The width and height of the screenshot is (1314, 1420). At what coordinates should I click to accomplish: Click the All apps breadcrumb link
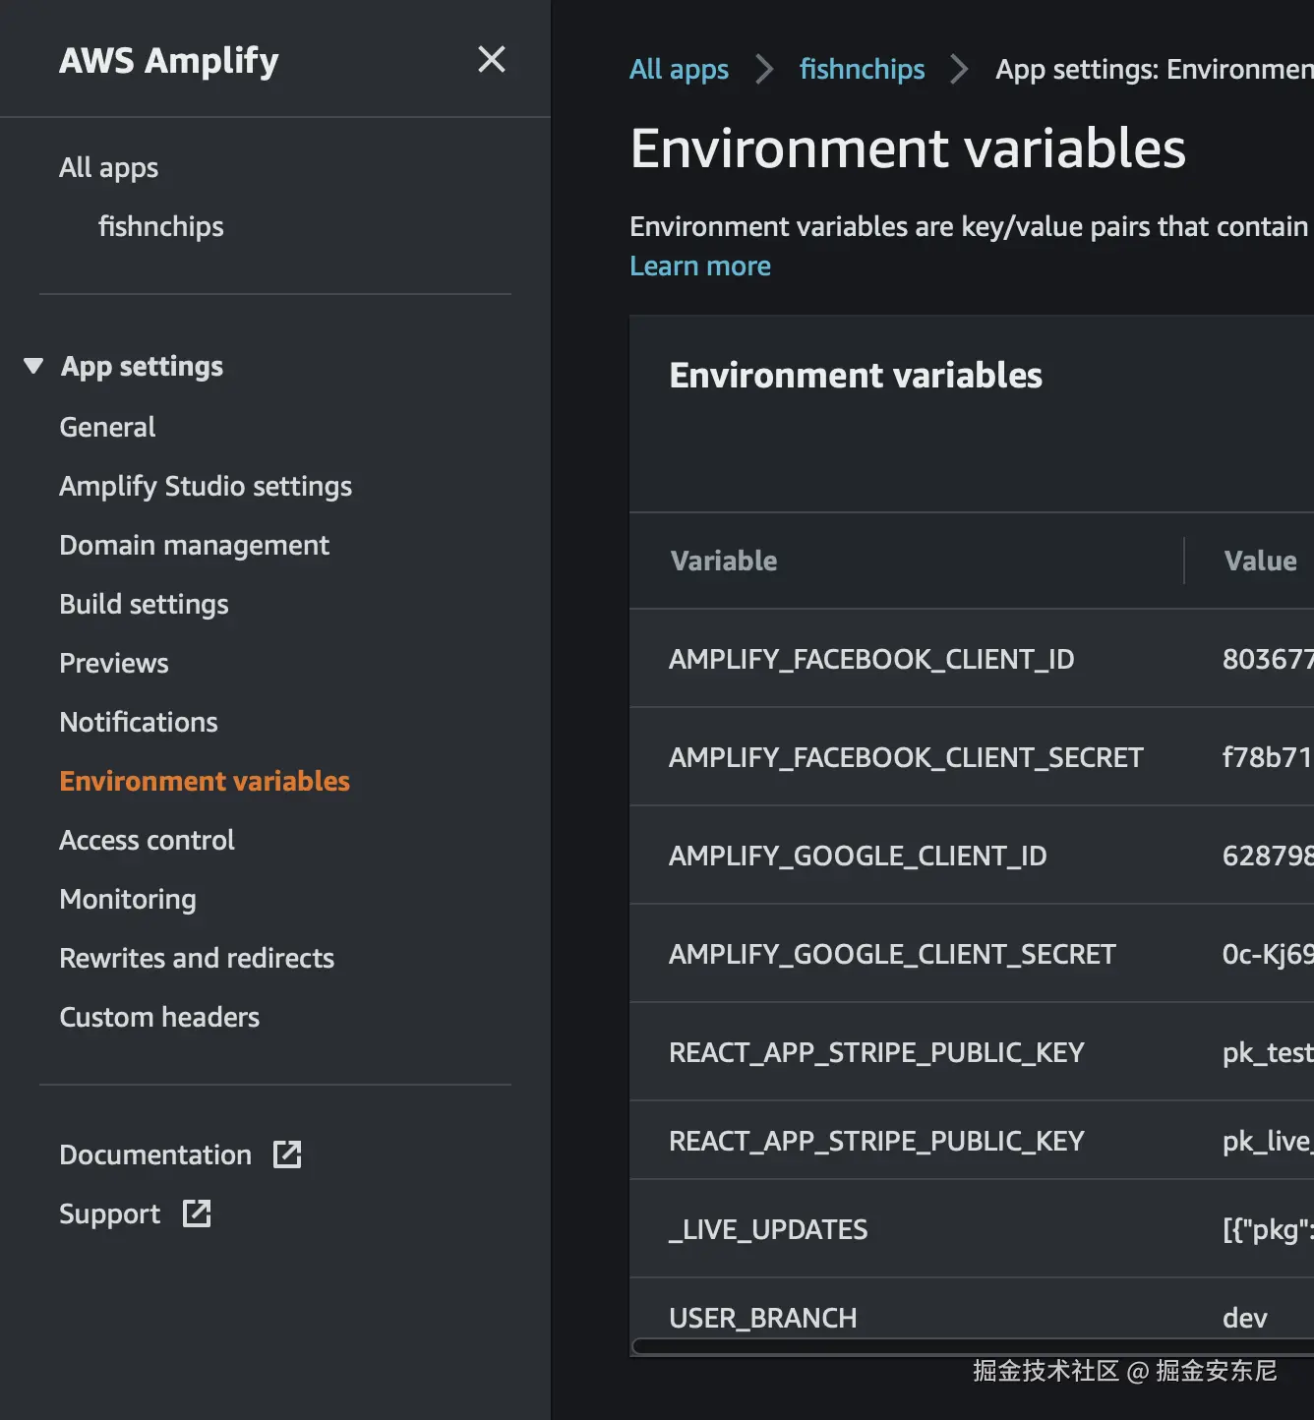point(679,69)
